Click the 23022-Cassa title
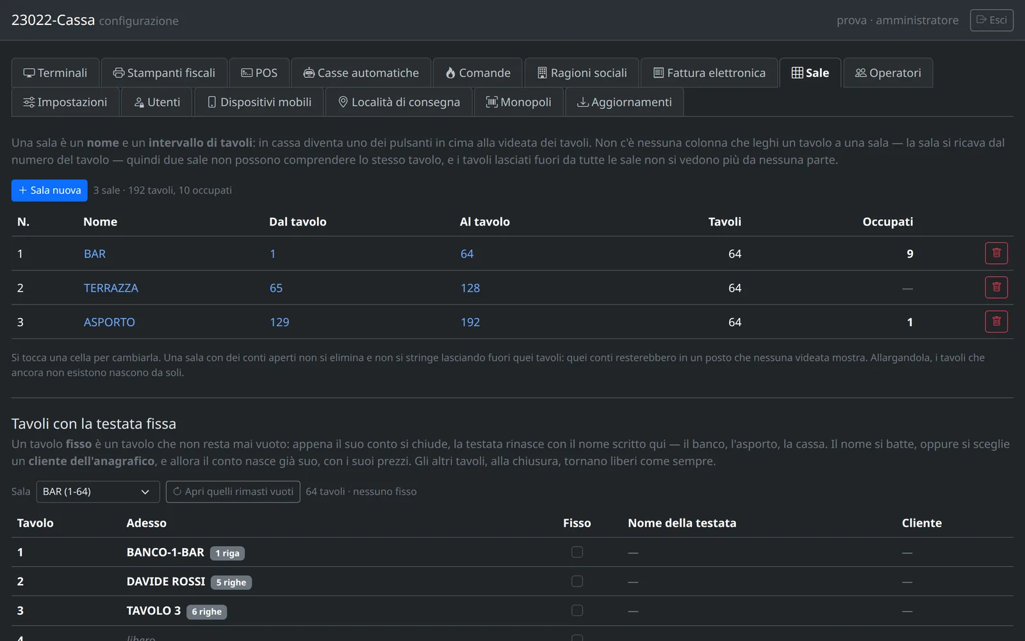 pos(53,20)
